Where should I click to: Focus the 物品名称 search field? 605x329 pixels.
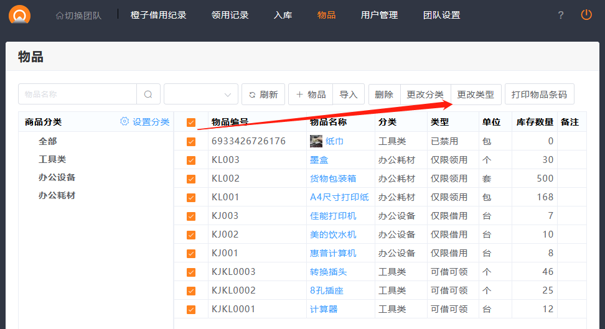pos(77,95)
